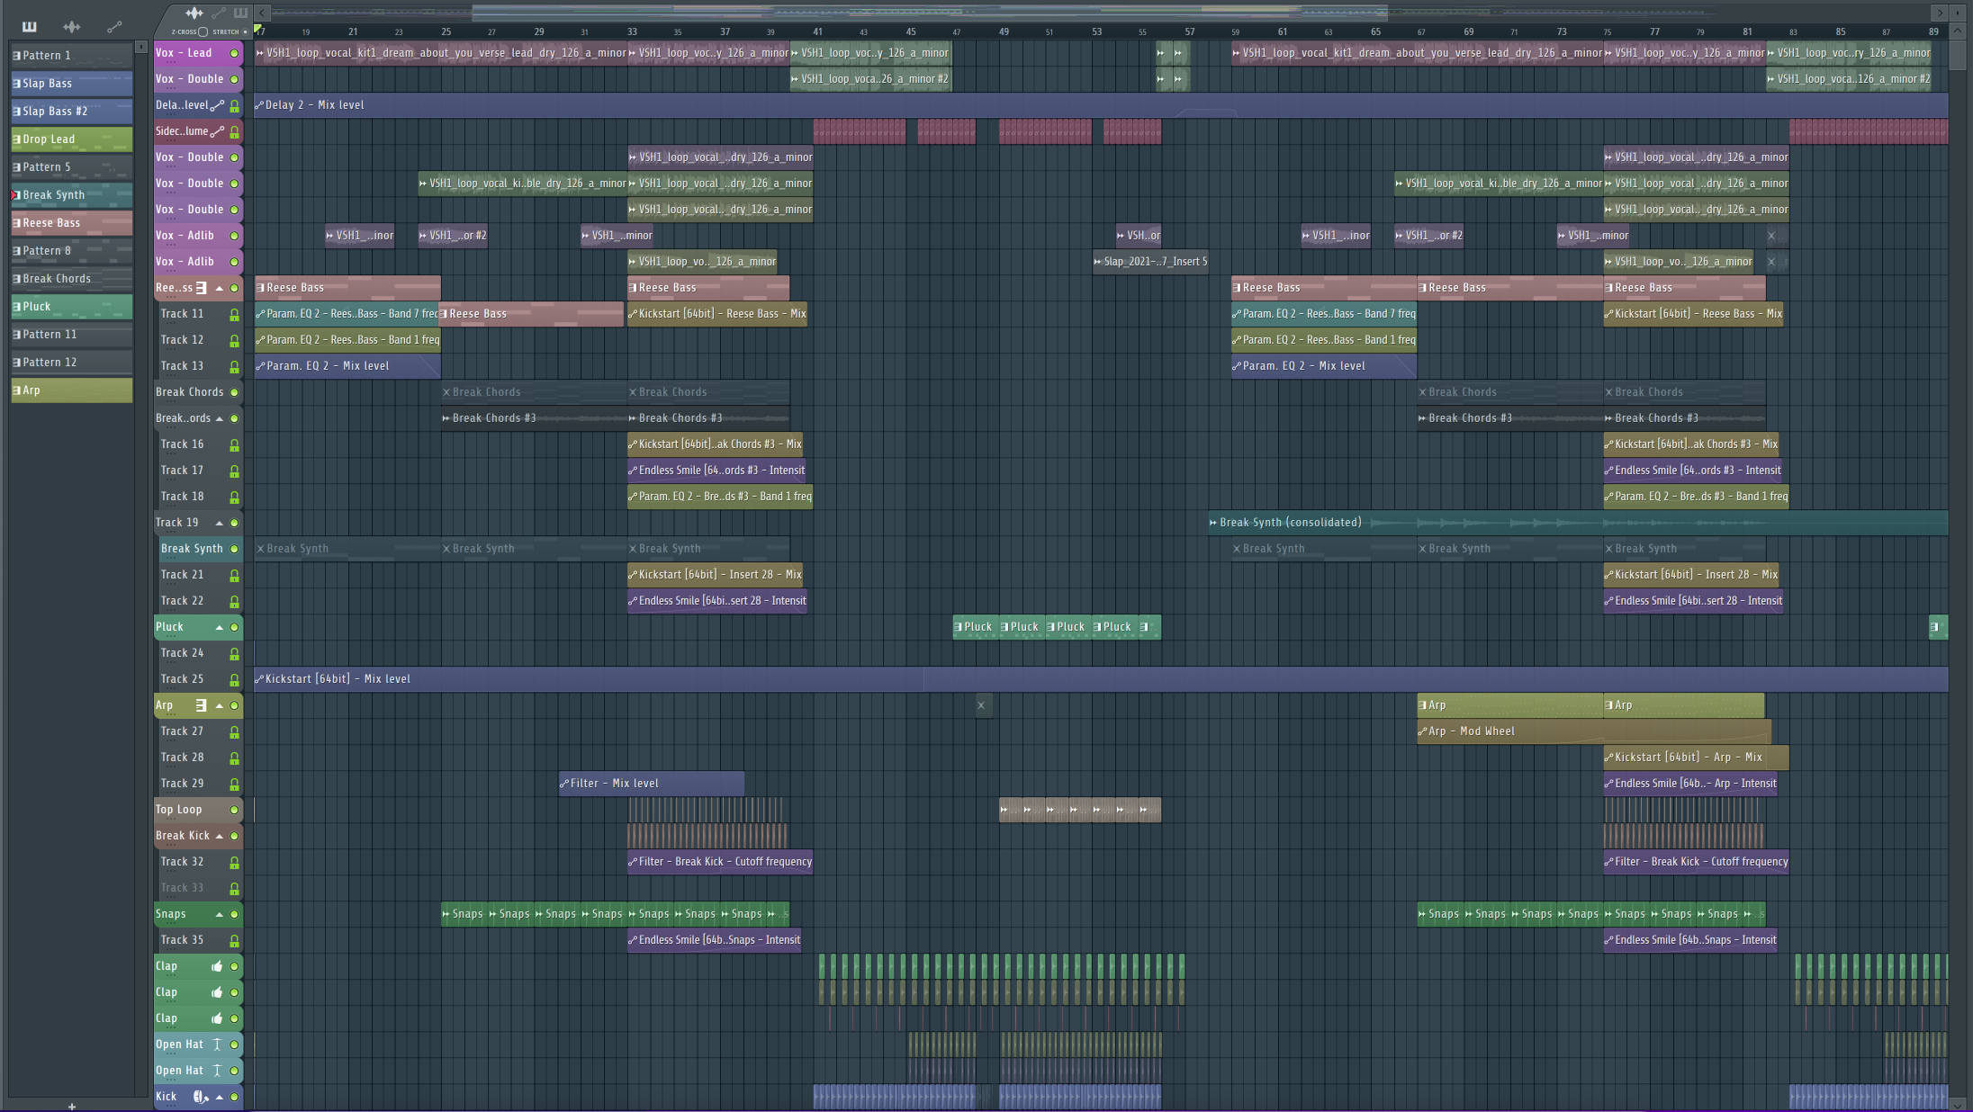Click bar 57 on the timeline ruler
The height and width of the screenshot is (1112, 1973).
tap(1190, 31)
